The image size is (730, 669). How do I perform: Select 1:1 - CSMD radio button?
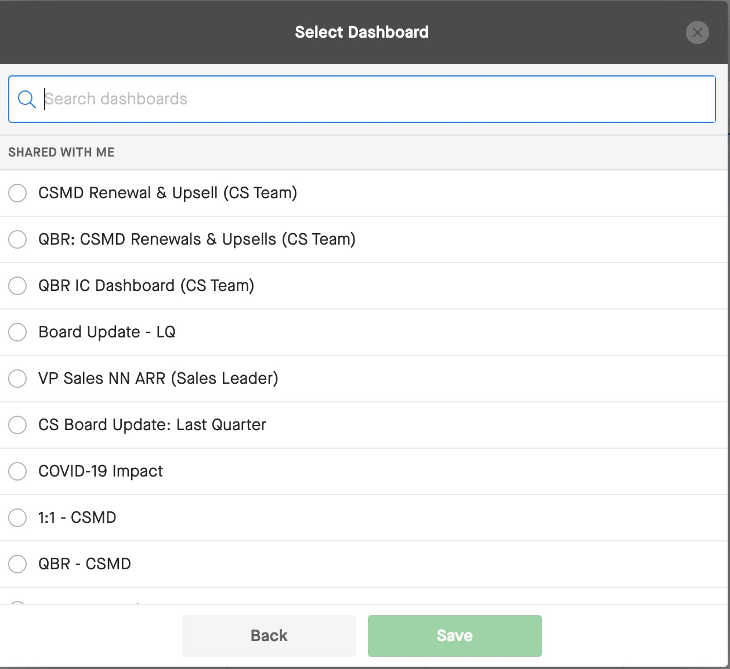tap(17, 518)
